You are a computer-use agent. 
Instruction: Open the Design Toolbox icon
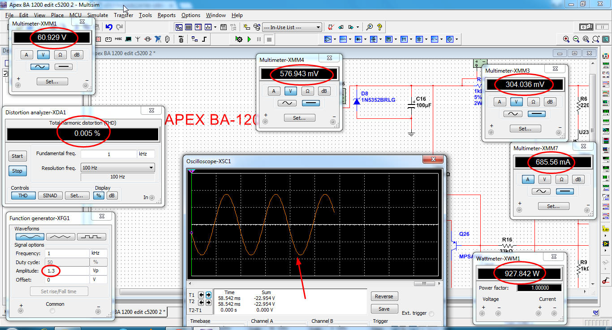[179, 27]
